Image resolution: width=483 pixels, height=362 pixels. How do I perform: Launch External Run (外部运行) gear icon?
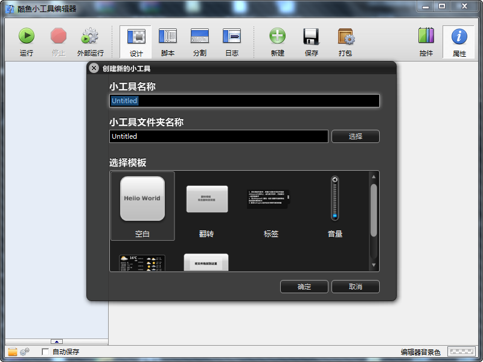[90, 36]
